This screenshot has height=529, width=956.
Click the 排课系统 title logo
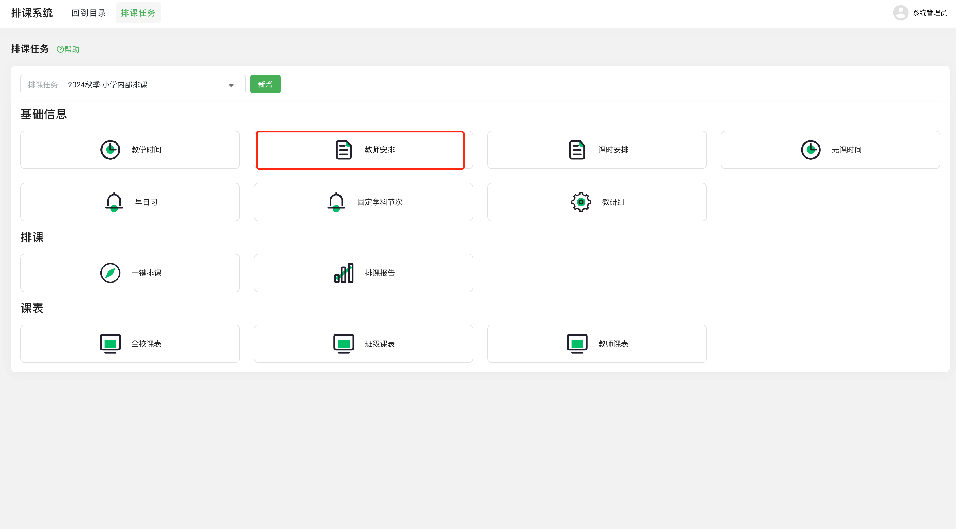pyautogui.click(x=32, y=13)
